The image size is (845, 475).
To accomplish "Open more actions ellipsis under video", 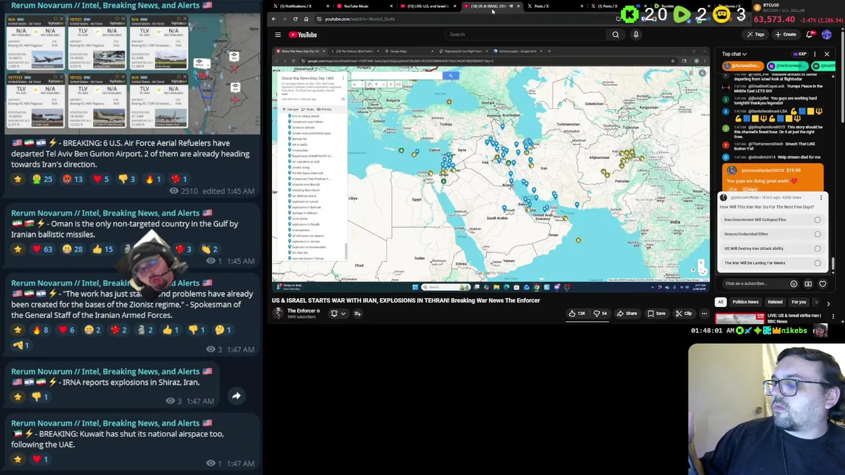I will point(704,313).
